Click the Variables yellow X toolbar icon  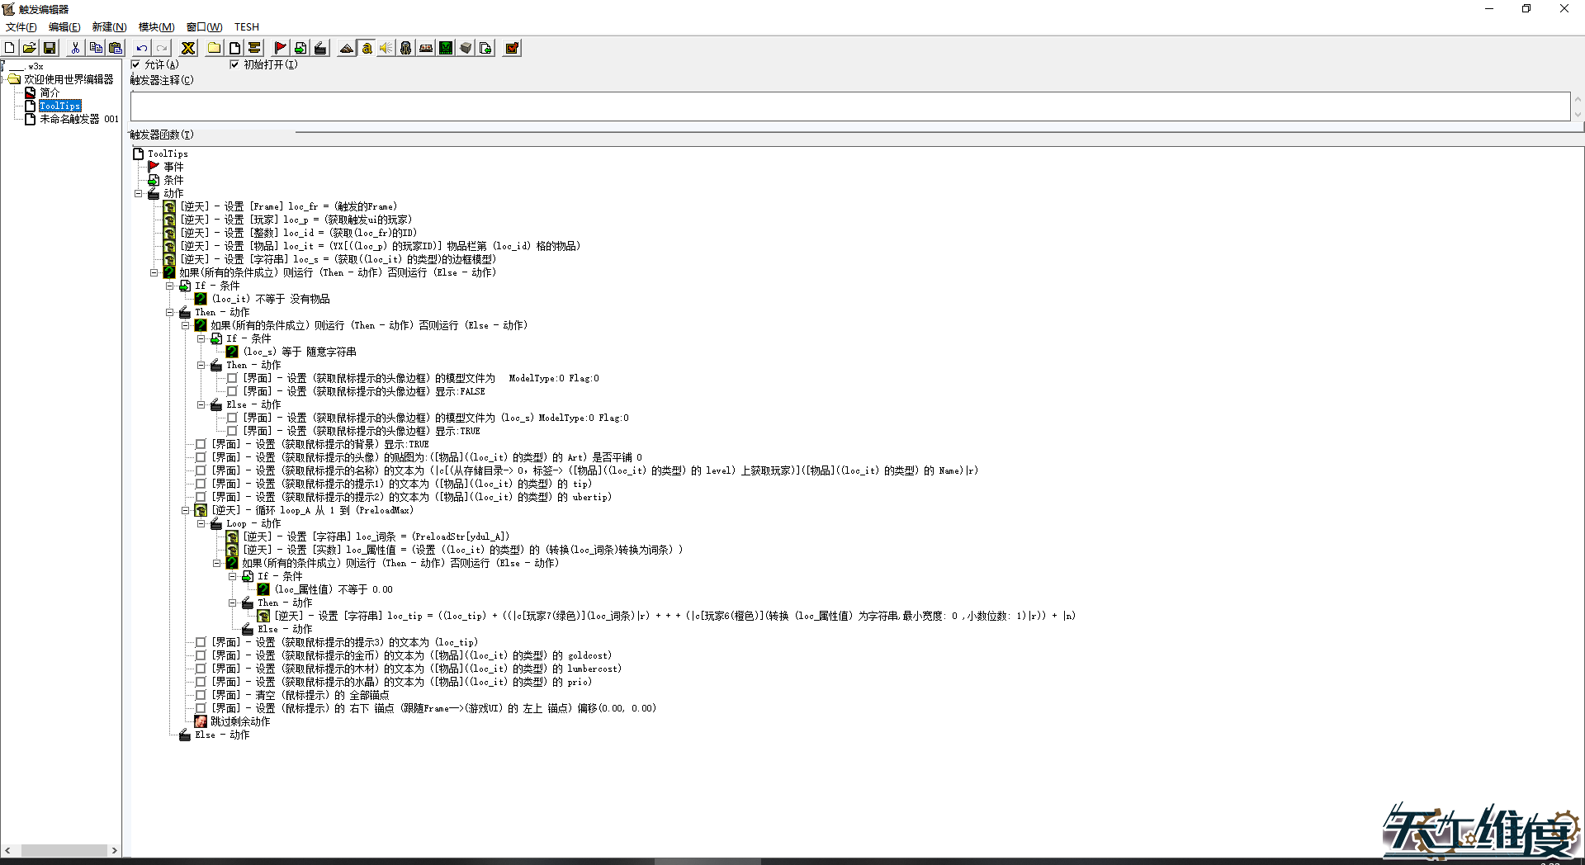click(188, 48)
